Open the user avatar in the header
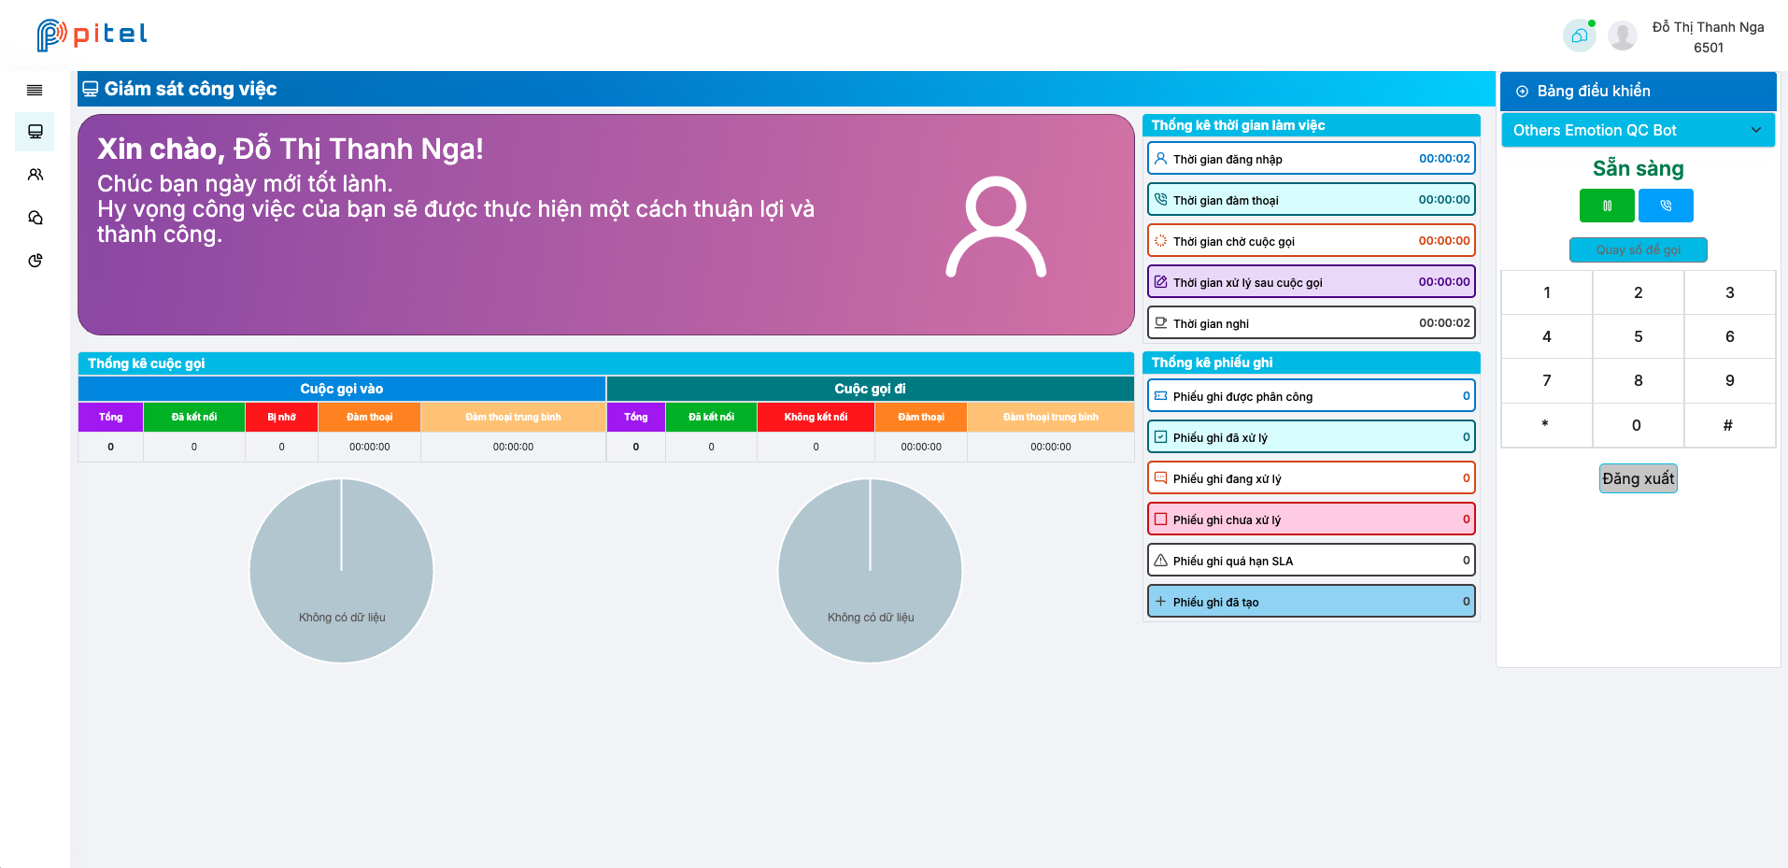The image size is (1788, 868). coord(1623,36)
